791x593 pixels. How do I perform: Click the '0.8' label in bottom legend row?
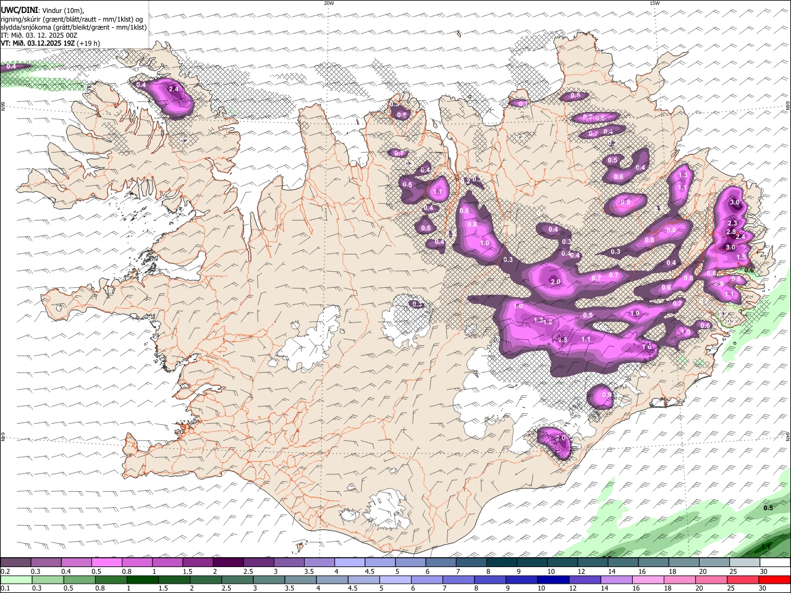(x=100, y=589)
